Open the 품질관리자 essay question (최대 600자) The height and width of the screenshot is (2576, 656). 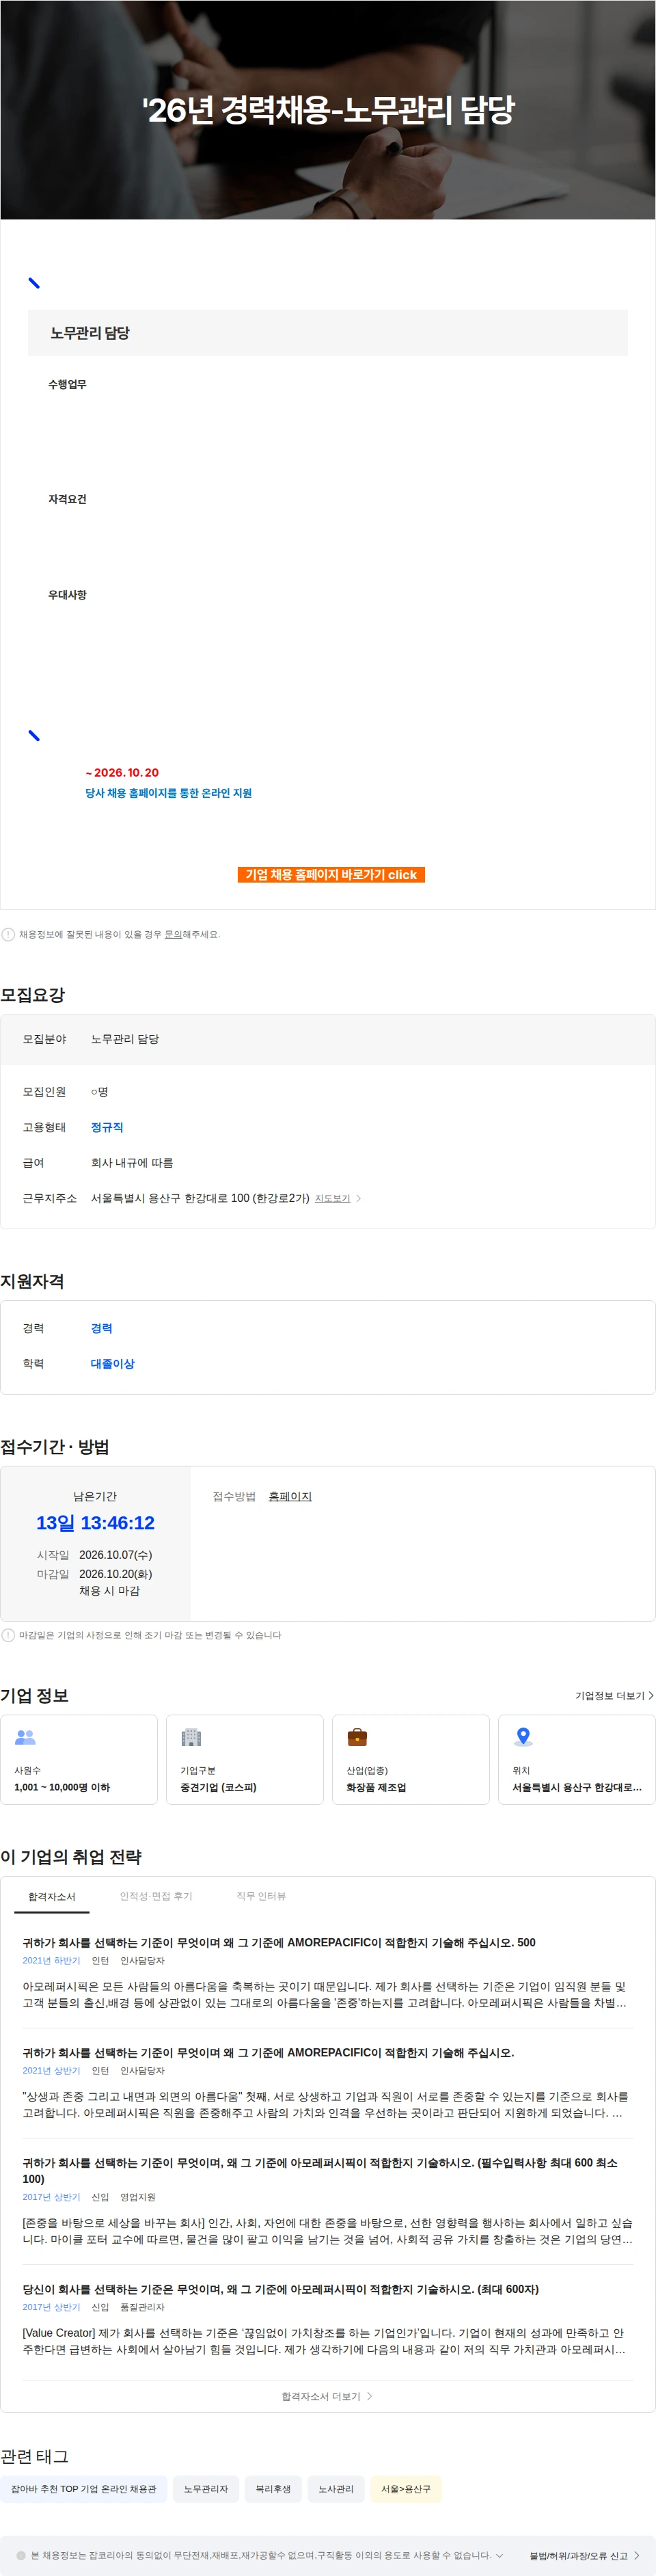click(280, 2289)
